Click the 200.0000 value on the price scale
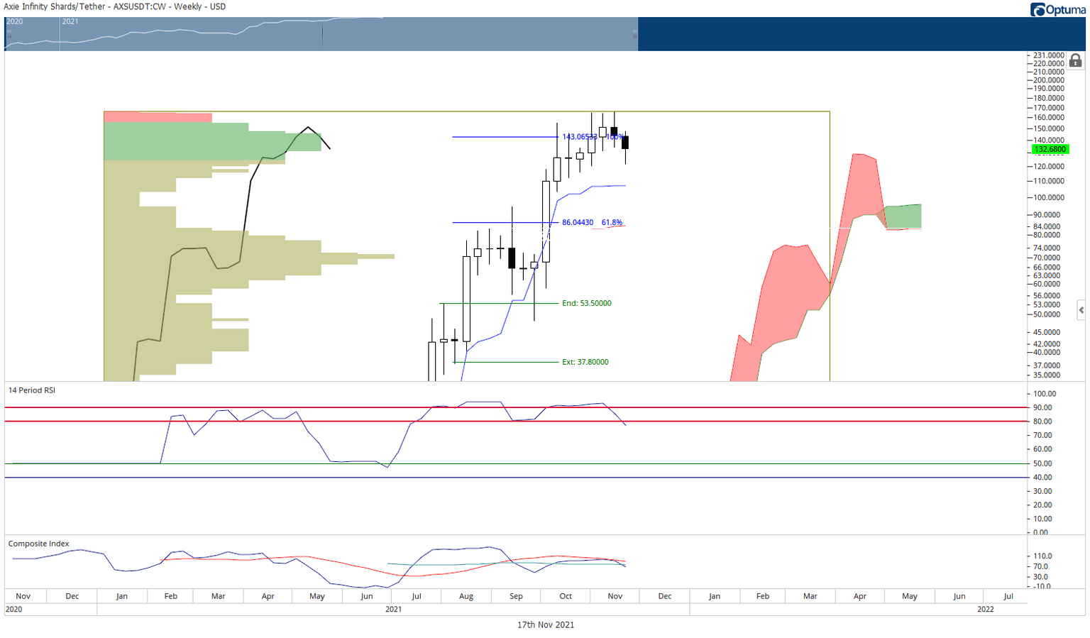 click(1049, 80)
